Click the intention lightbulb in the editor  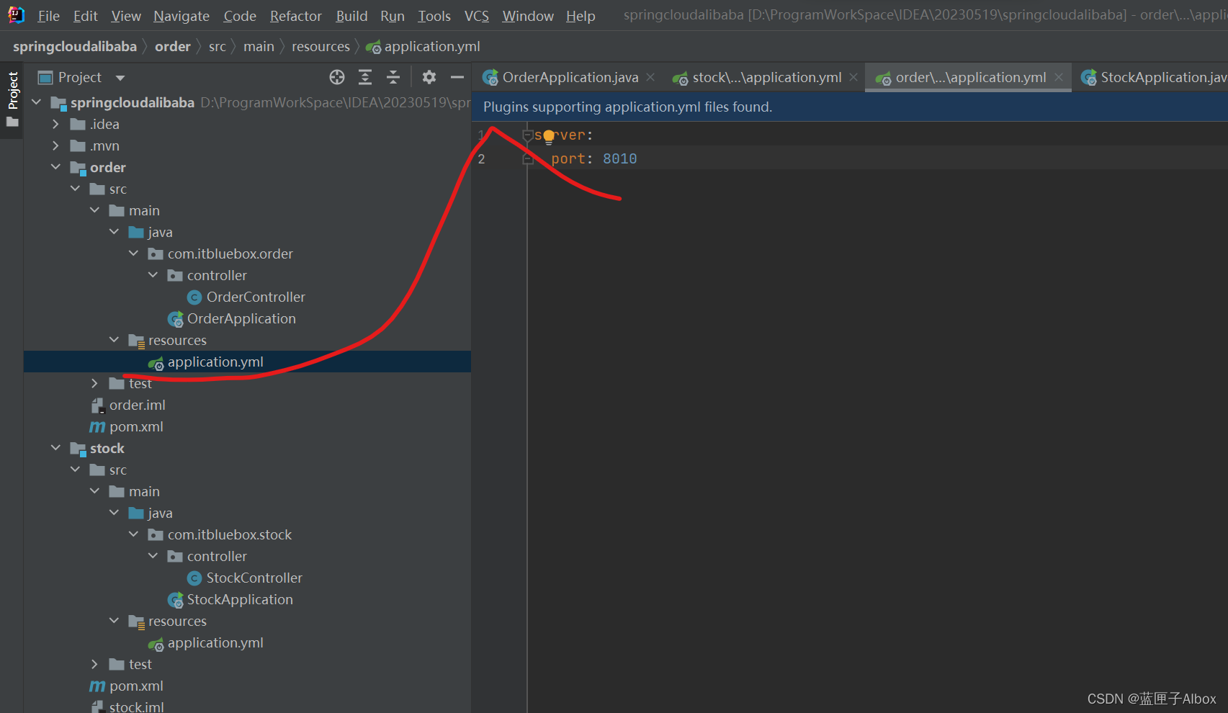click(549, 136)
